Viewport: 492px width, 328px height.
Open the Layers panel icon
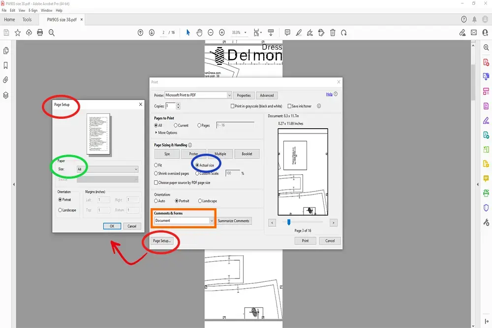6,95
